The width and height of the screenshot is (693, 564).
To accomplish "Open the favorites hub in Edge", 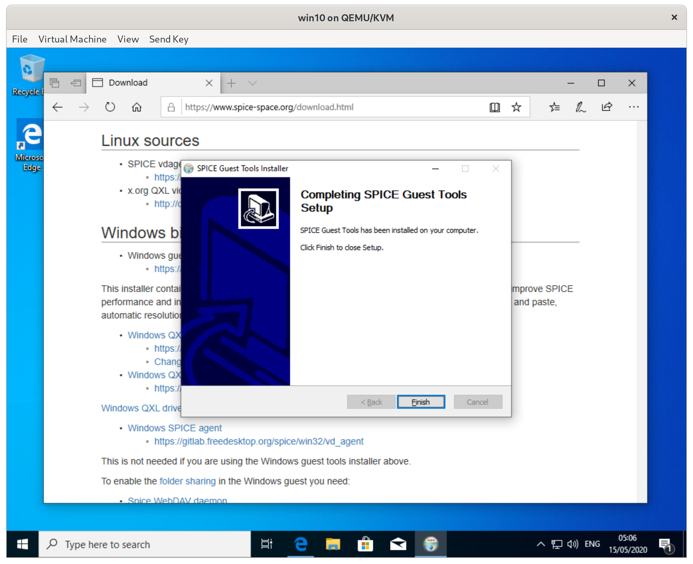I will point(554,107).
